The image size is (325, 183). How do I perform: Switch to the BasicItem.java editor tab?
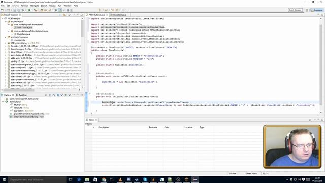pyautogui.click(x=120, y=15)
